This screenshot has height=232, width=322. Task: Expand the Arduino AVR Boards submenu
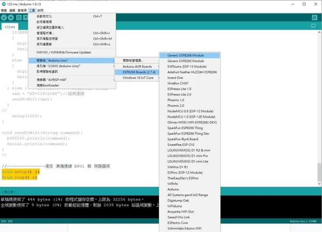[x=137, y=66]
